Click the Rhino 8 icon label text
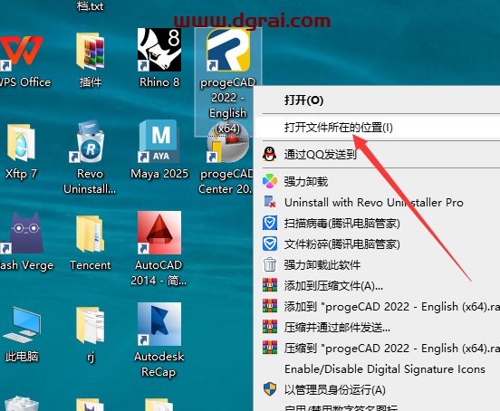This screenshot has width=500, height=411. pyautogui.click(x=159, y=82)
